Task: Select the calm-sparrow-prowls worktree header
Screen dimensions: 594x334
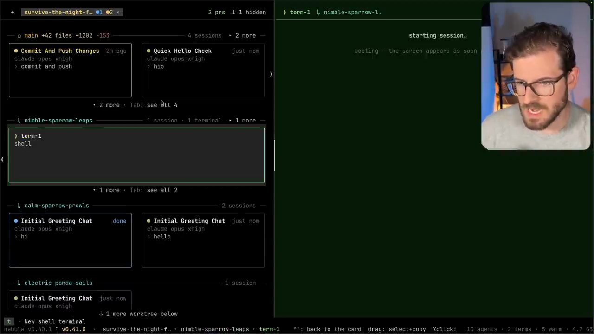Action: click(57, 206)
